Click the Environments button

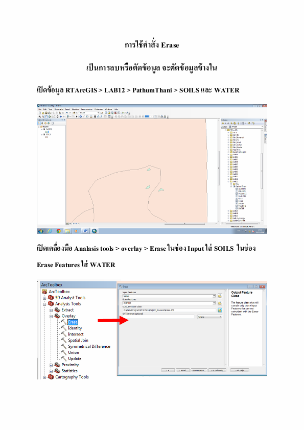[199, 370]
